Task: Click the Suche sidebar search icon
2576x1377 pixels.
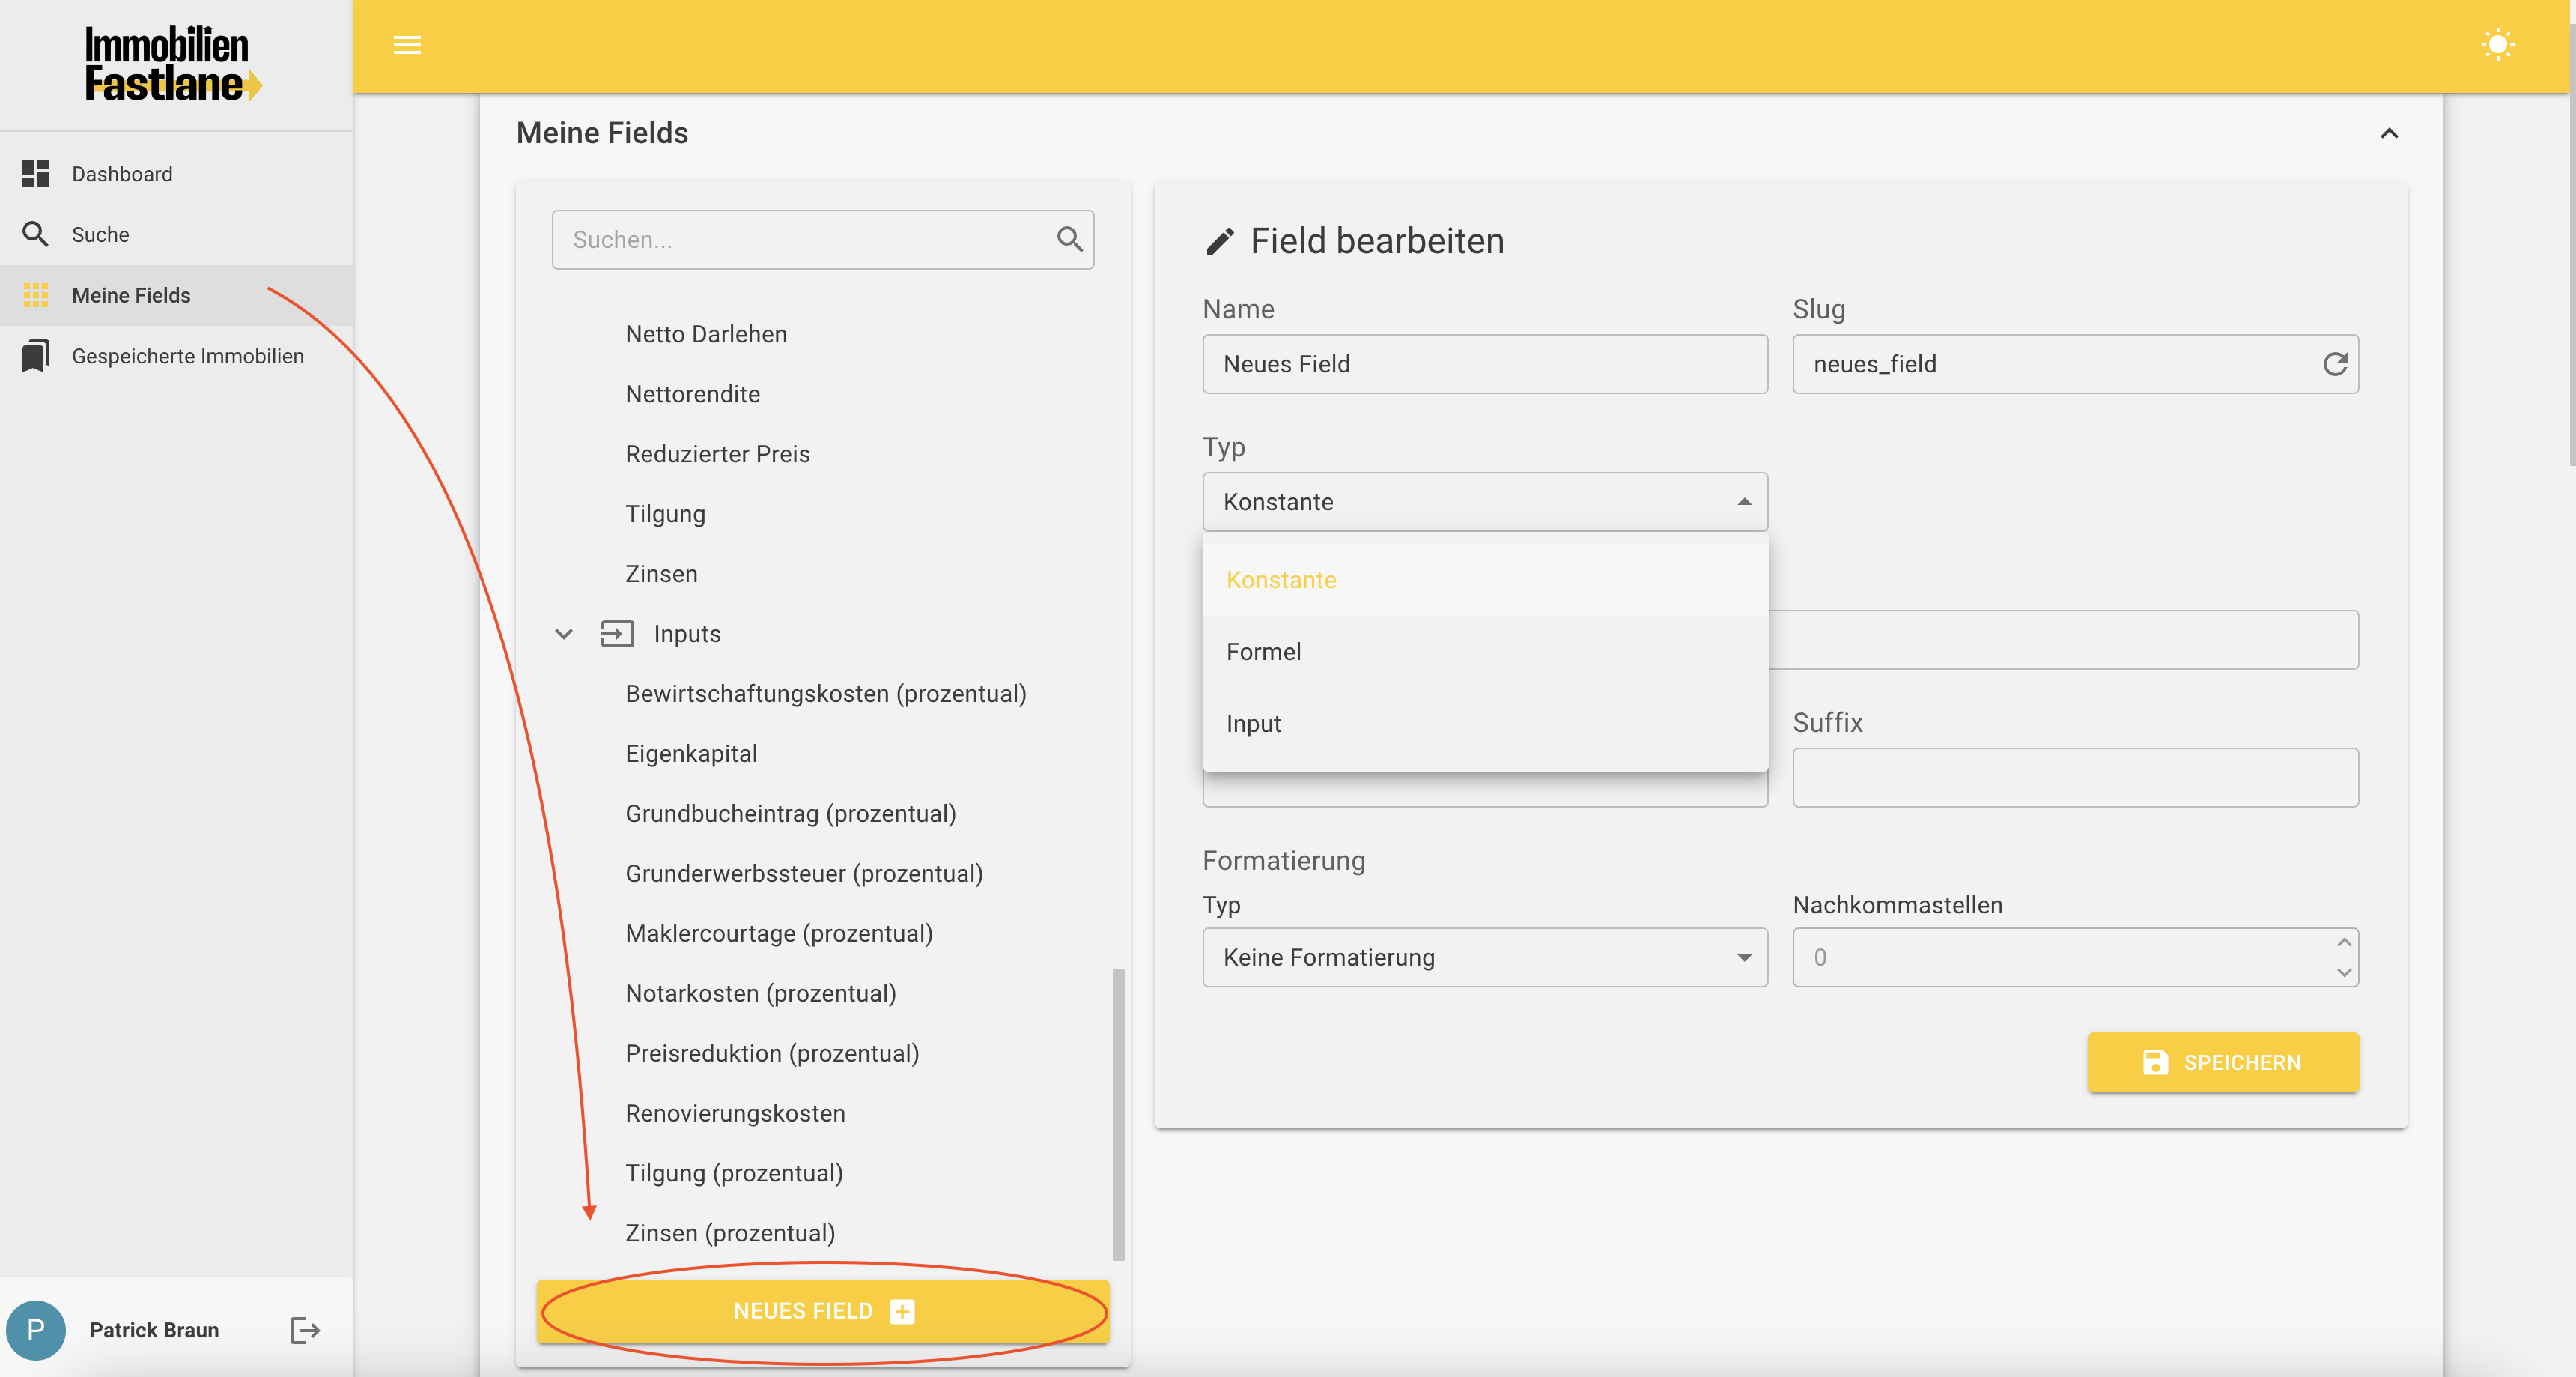Action: pyautogui.click(x=36, y=234)
